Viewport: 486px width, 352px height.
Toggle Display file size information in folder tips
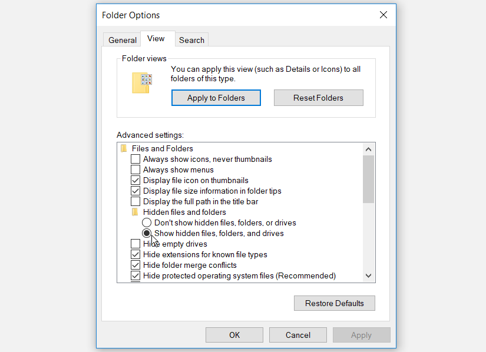click(135, 191)
